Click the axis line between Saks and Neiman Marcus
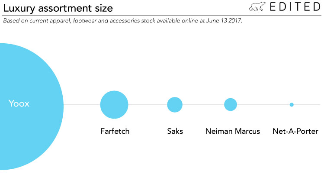Image resolution: width=324 pixels, height=187 pixels. [x=203, y=105]
